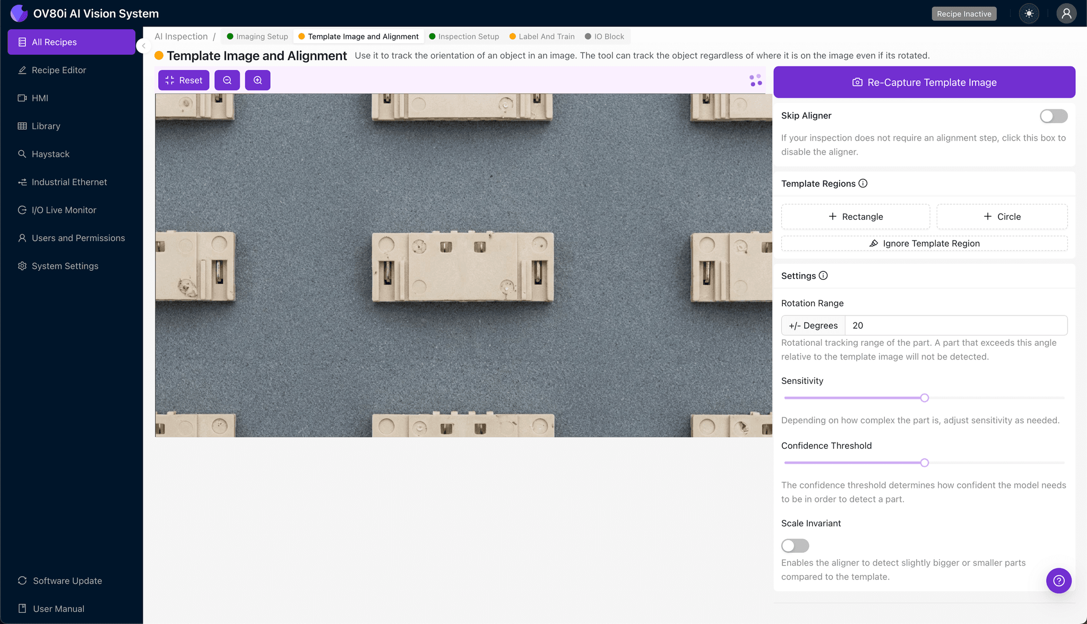The height and width of the screenshot is (624, 1087).
Task: Zoom out of the template image
Action: point(227,80)
